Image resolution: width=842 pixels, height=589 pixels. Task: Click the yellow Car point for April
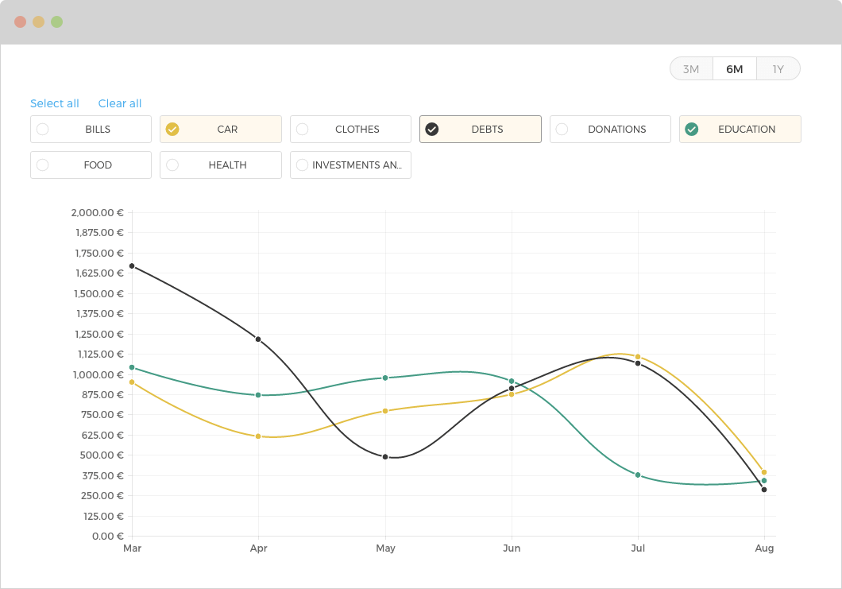pyautogui.click(x=258, y=436)
